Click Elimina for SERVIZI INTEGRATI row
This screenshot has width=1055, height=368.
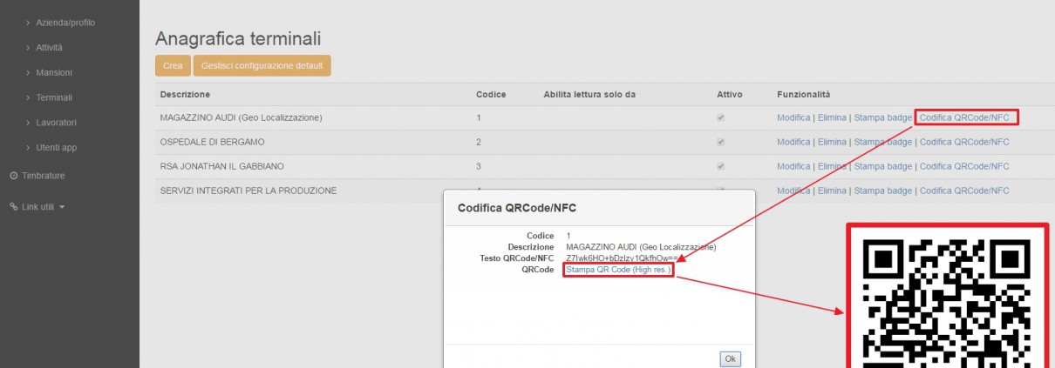click(832, 191)
